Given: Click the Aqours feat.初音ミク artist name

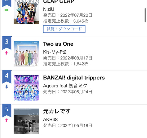Looking at the screenshot, I should point(65,86).
